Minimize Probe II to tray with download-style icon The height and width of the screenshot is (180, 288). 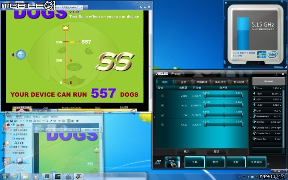(276, 74)
